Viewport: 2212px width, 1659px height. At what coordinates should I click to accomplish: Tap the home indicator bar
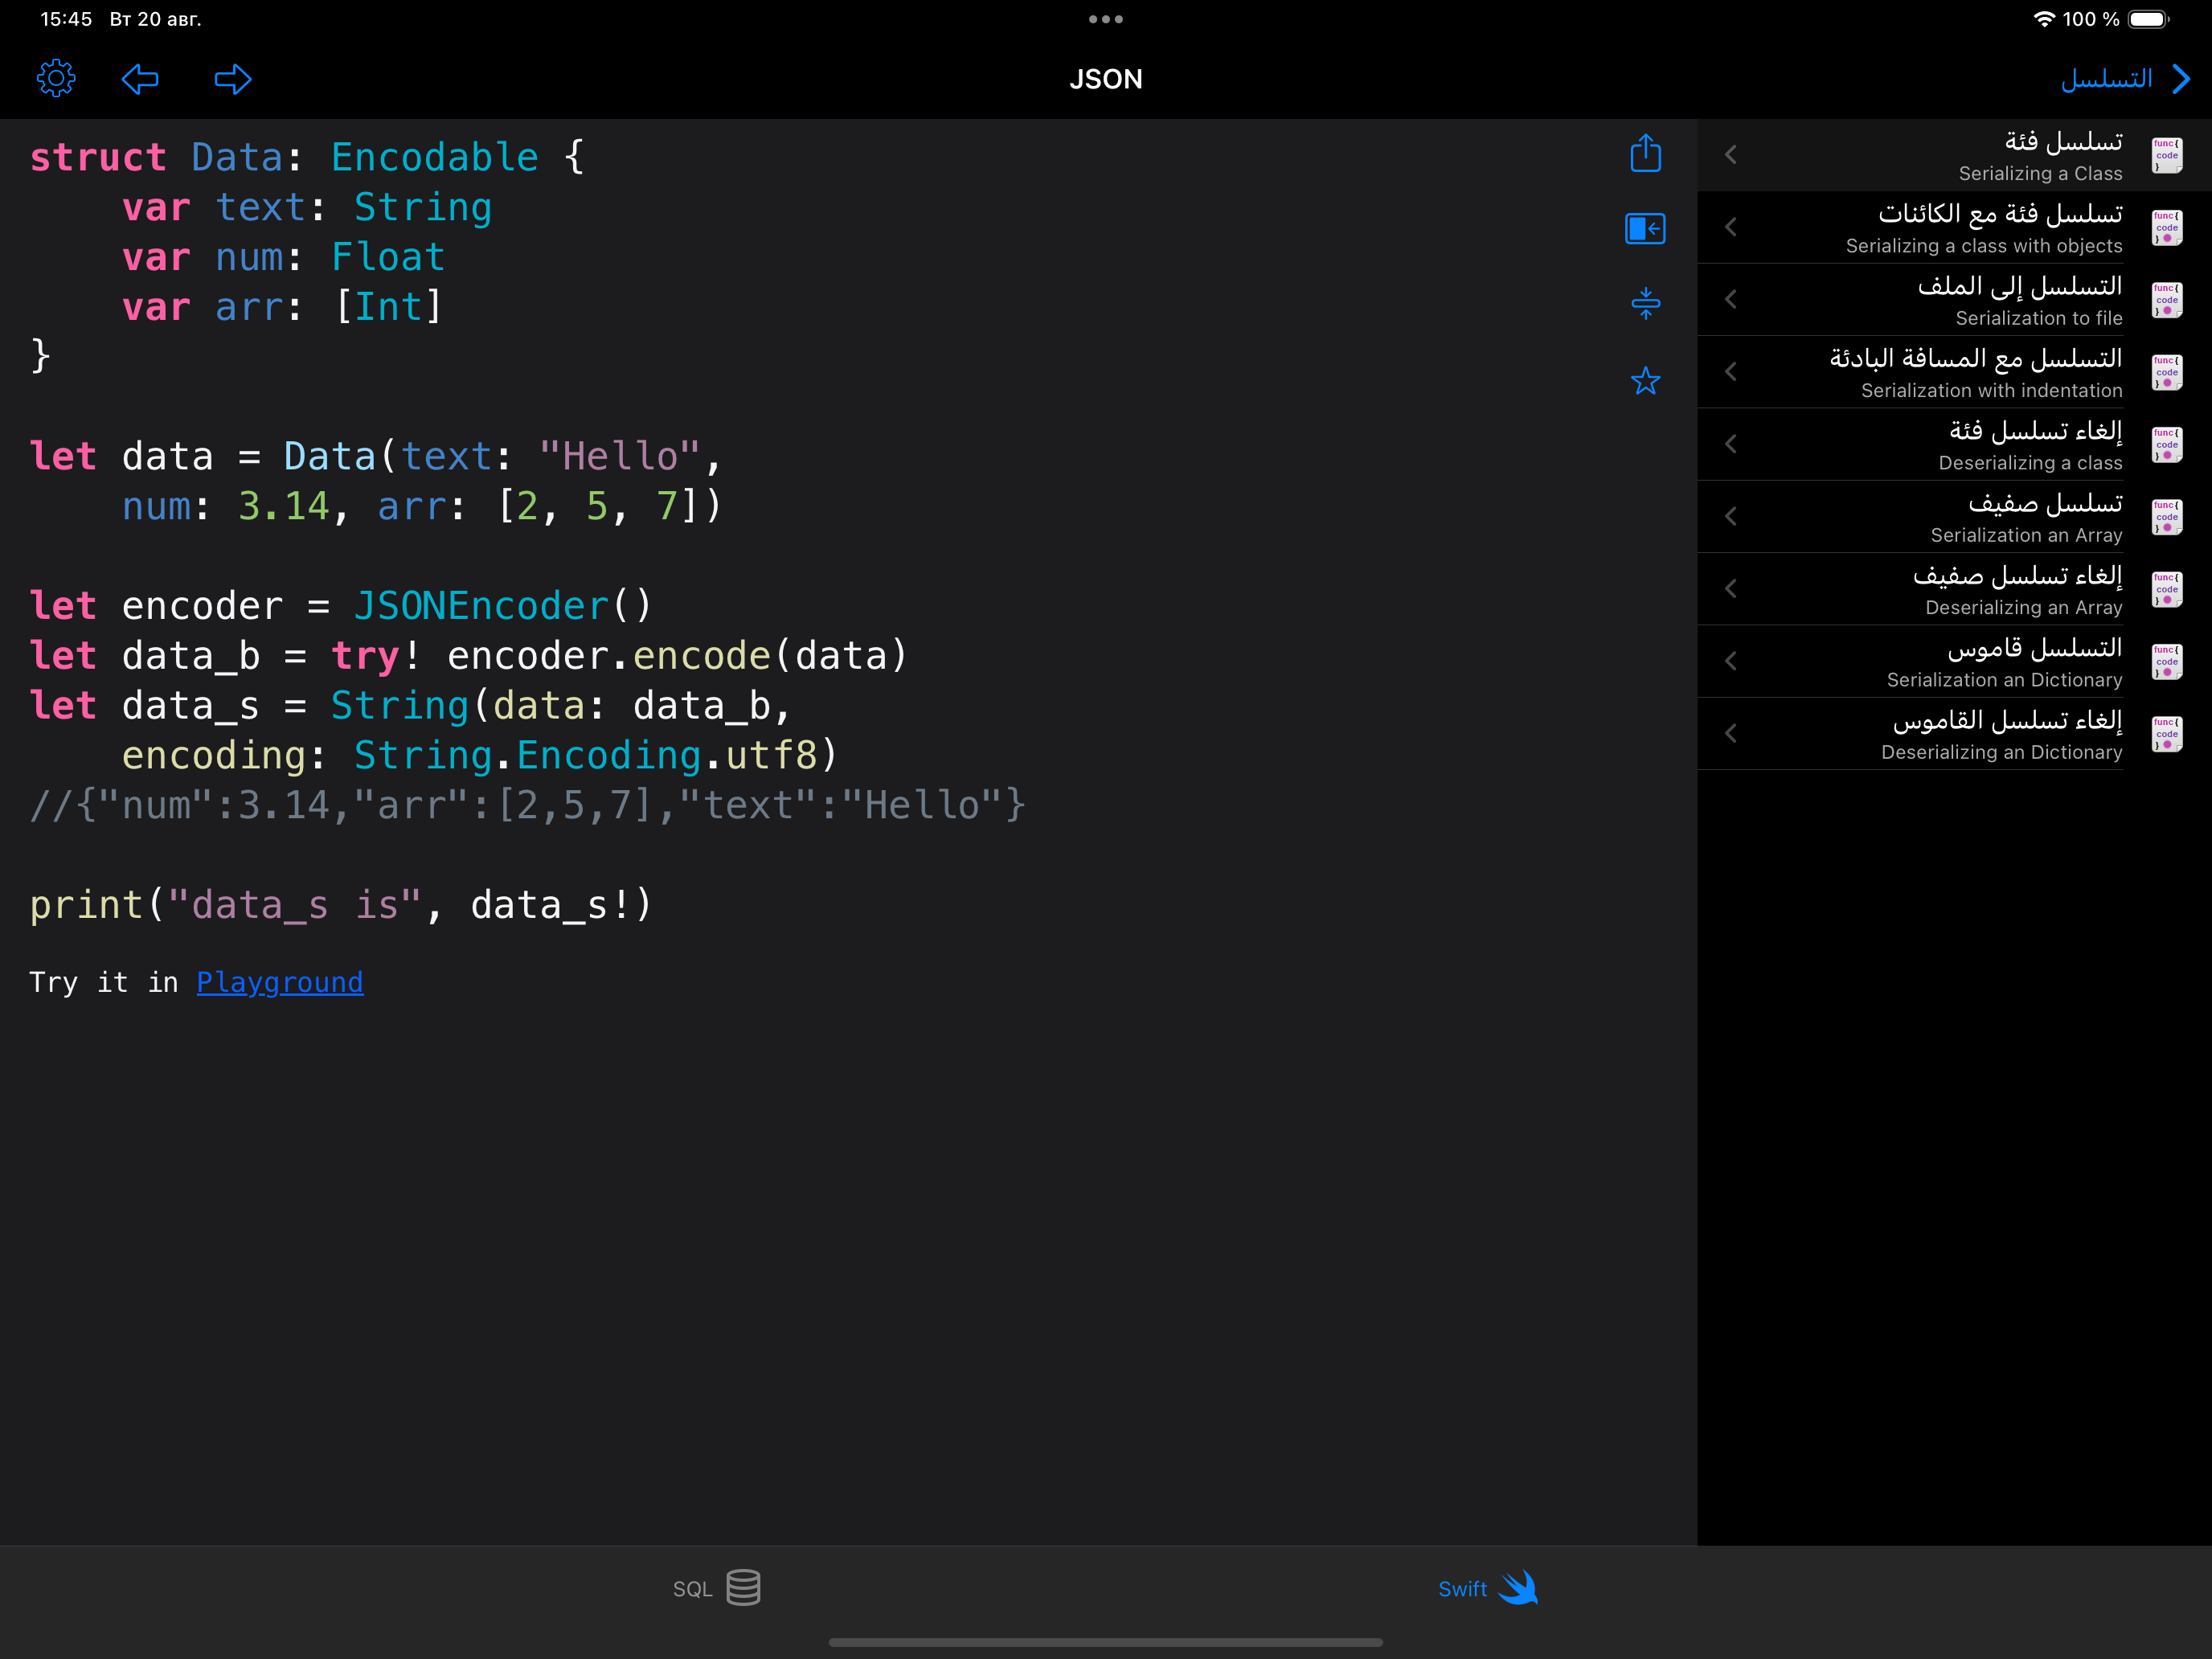click(1106, 1642)
